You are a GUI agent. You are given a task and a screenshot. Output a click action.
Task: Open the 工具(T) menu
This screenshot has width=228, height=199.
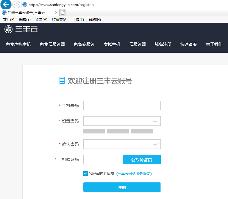(78, 20)
